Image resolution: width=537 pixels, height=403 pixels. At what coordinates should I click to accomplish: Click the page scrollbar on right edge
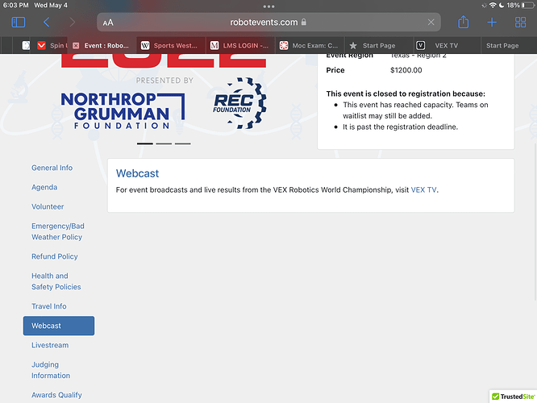535,222
